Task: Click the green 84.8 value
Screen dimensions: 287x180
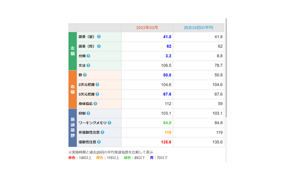Action: [167, 123]
